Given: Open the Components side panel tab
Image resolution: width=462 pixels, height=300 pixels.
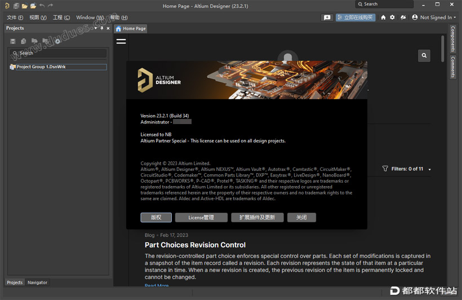Looking at the screenshot, I should coord(453,39).
